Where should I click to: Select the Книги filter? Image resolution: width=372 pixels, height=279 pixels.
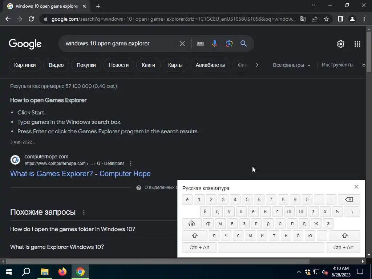[148, 65]
